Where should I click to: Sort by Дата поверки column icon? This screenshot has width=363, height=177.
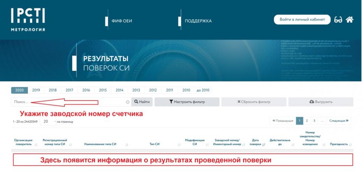(264, 145)
